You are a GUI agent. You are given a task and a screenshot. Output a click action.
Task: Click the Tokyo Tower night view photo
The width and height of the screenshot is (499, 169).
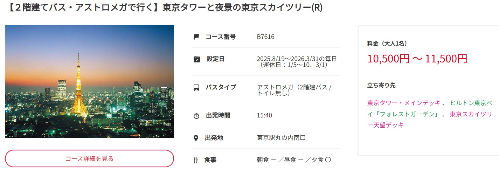[x=89, y=81]
